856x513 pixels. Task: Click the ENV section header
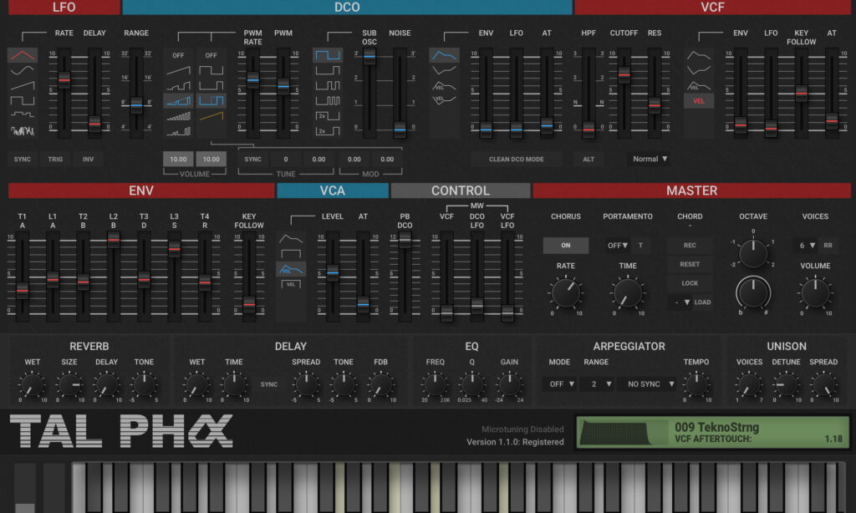tap(140, 190)
